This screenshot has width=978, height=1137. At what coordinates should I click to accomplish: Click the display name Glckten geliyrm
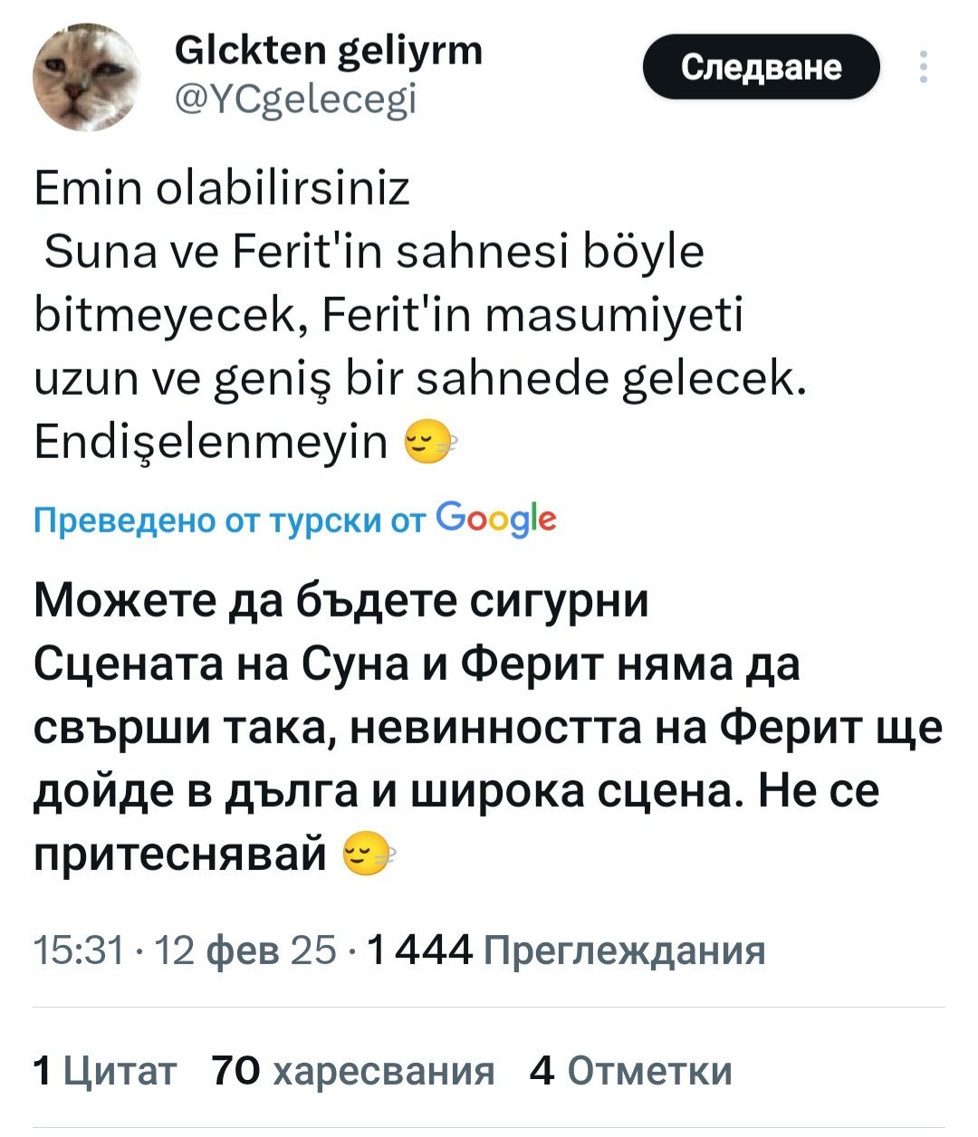click(328, 52)
